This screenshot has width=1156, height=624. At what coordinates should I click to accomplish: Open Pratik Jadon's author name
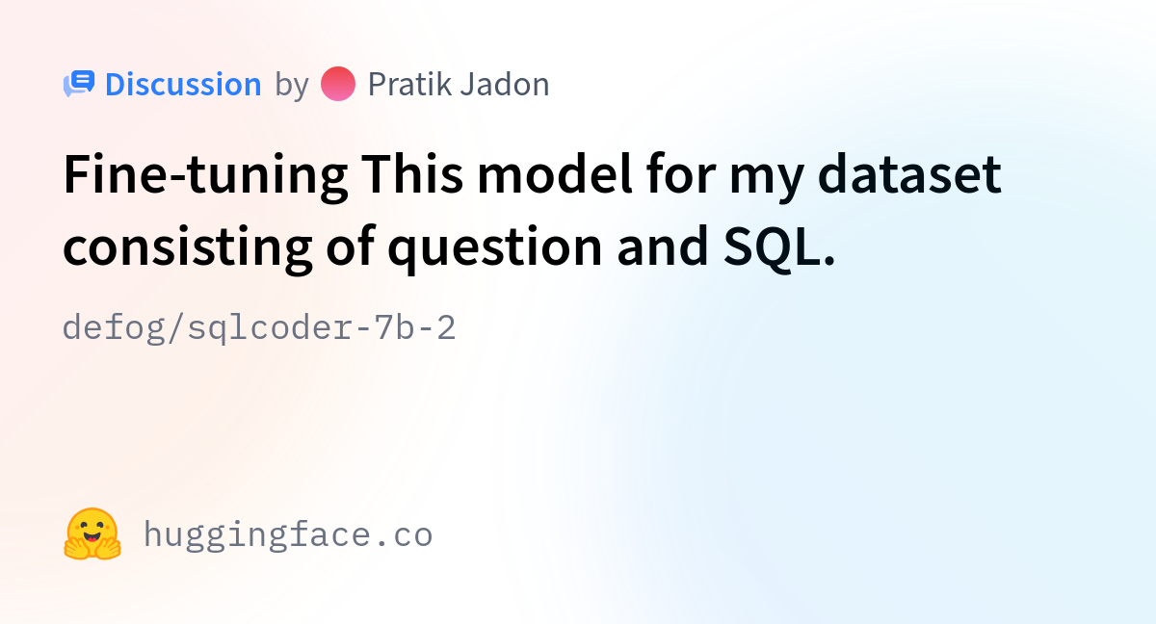[x=459, y=85]
